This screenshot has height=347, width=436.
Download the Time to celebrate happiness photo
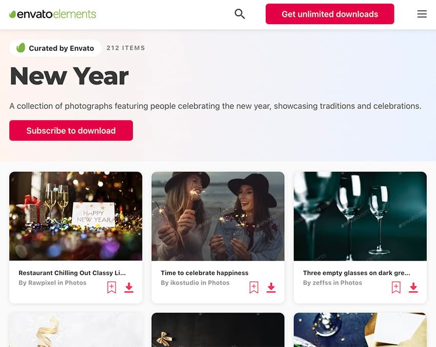point(271,288)
